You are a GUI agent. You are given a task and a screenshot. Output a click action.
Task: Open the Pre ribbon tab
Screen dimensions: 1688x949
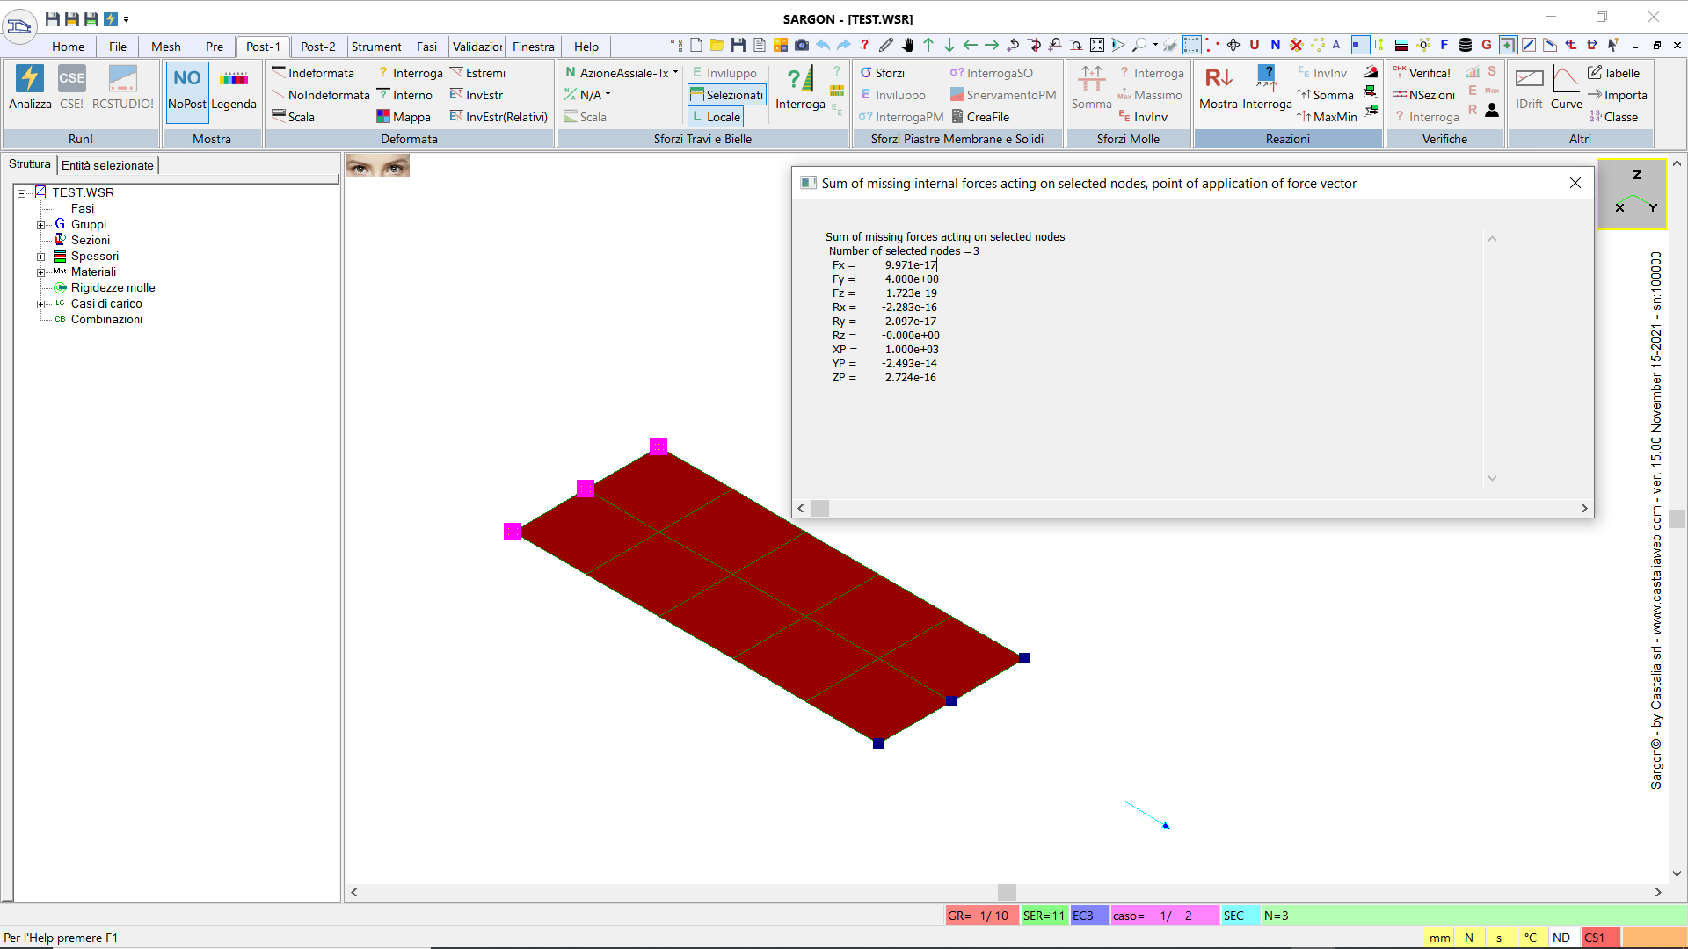point(214,47)
